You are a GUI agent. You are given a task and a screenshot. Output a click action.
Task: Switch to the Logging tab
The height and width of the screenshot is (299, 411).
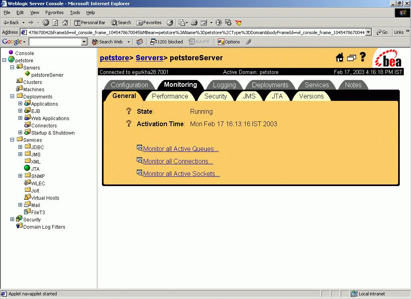pos(224,85)
